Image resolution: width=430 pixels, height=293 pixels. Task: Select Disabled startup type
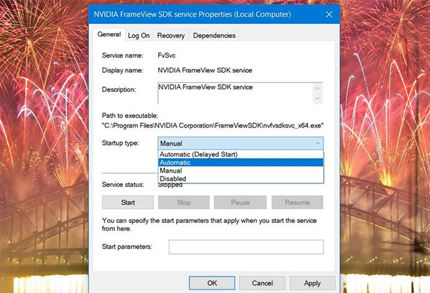pos(241,179)
